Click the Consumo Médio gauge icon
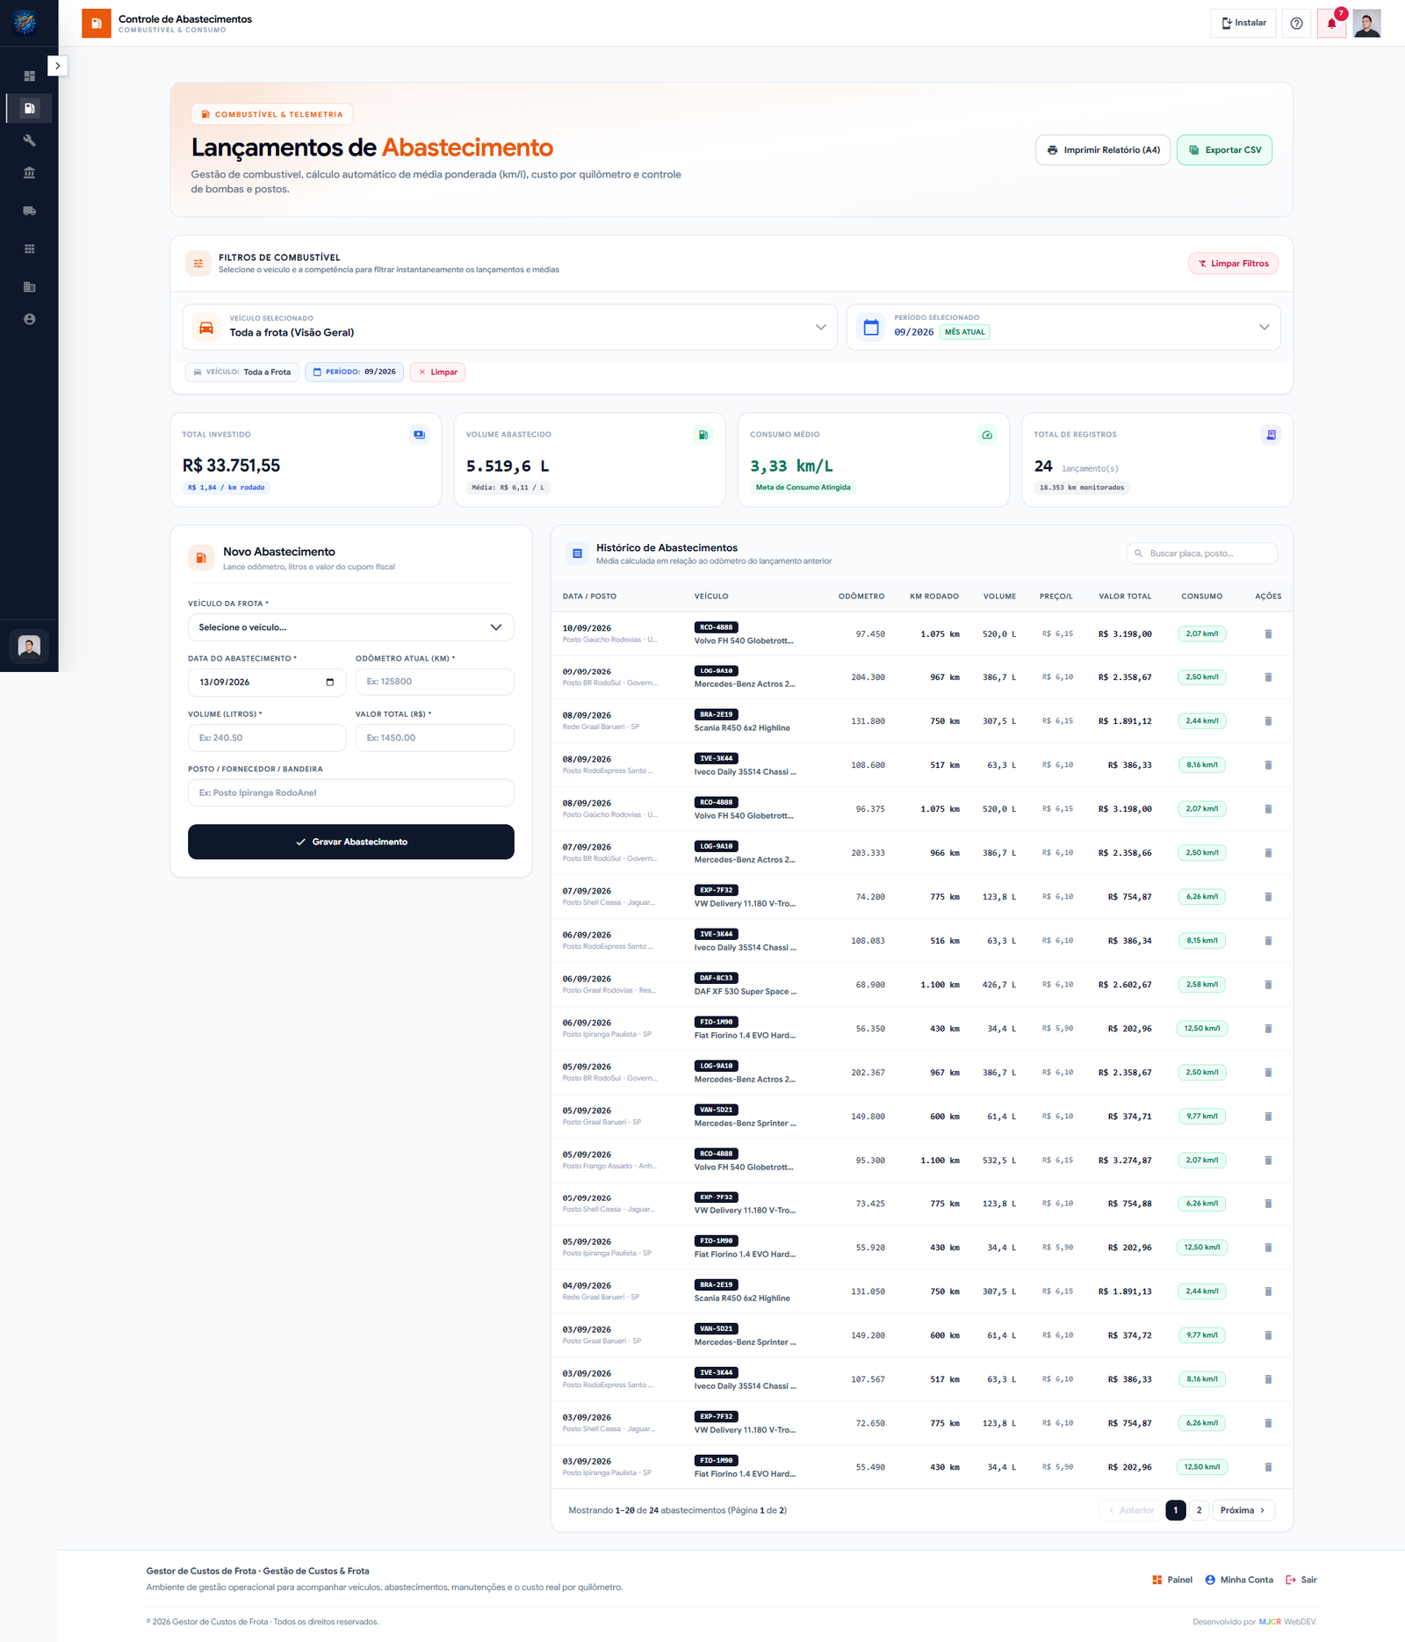Viewport: 1405px width, 1642px height. tap(987, 435)
